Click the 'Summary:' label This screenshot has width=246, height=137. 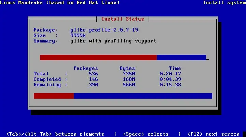tap(46, 41)
